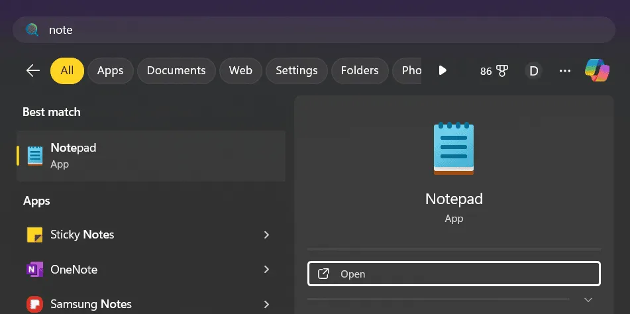This screenshot has height=314, width=630.
Task: Go back with the left arrow
Action: [x=33, y=71]
